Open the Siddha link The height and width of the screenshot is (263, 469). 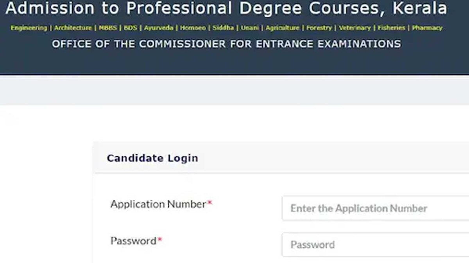(223, 28)
